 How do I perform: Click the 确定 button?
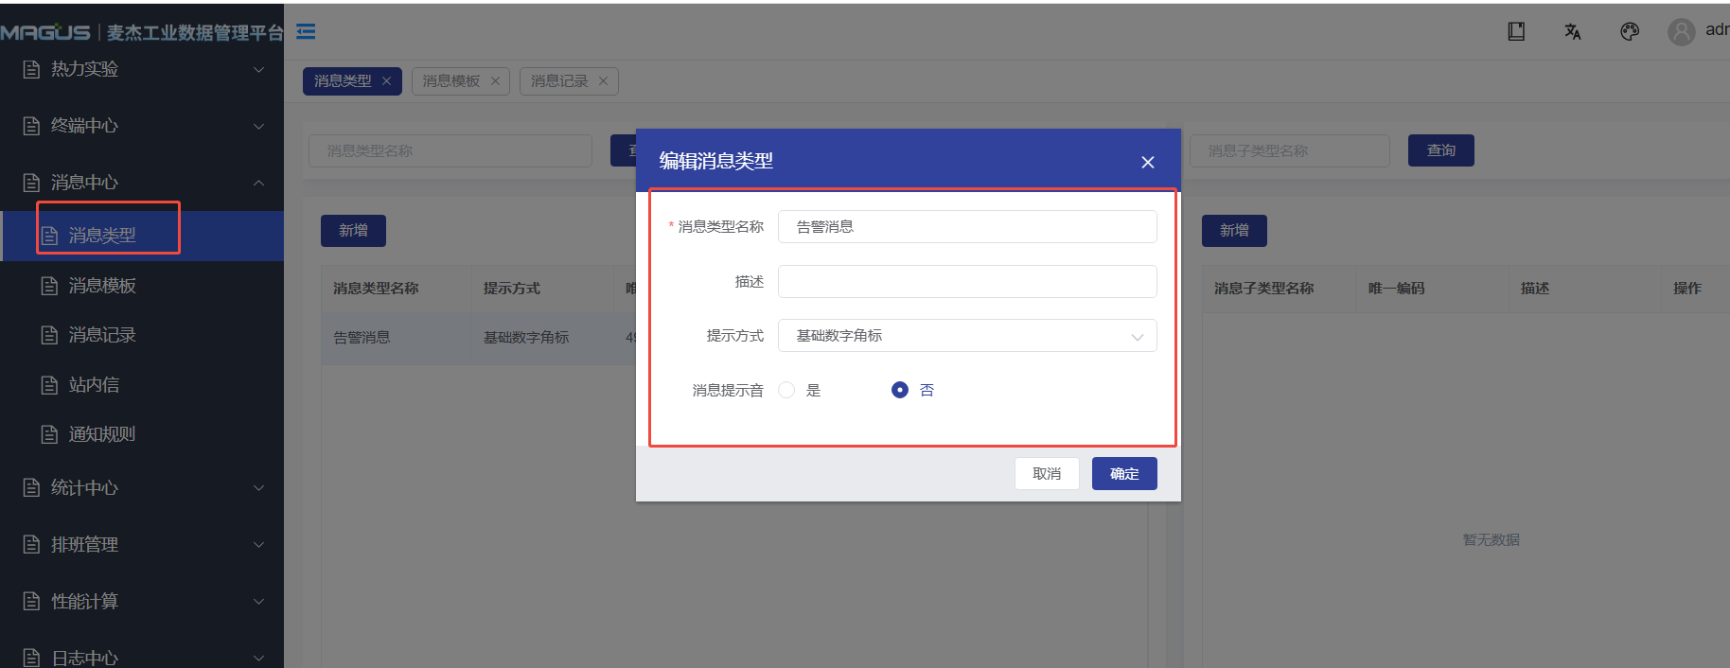1124,474
